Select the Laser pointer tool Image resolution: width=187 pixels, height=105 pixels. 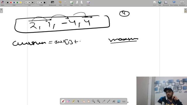(103, 101)
